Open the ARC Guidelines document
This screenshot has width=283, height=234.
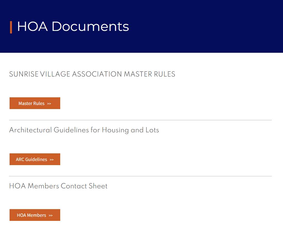point(35,159)
